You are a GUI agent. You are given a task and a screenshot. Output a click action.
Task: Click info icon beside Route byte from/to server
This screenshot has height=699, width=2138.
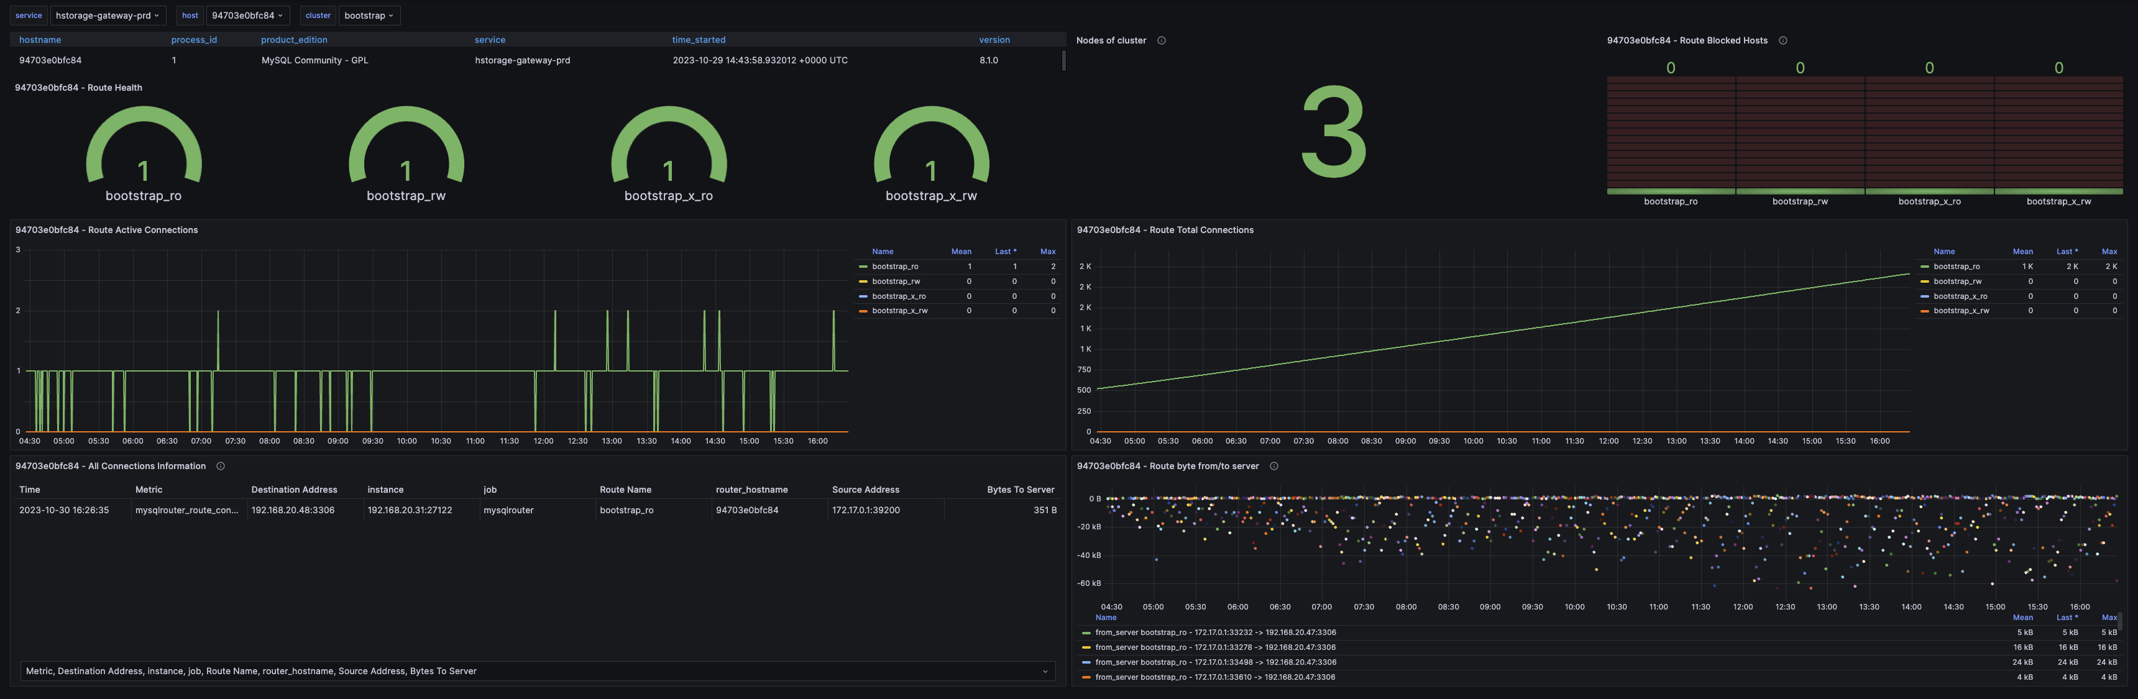pos(1274,467)
